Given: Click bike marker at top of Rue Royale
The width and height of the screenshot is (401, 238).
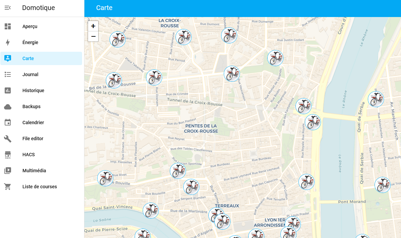Looking at the screenshot, I should (313, 122).
